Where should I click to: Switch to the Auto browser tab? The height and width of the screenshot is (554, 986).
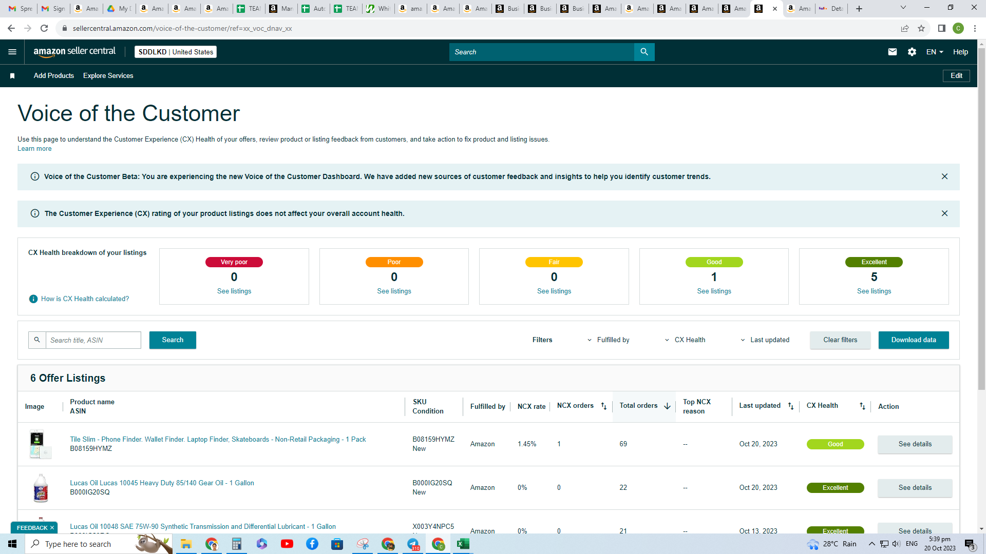coord(313,9)
